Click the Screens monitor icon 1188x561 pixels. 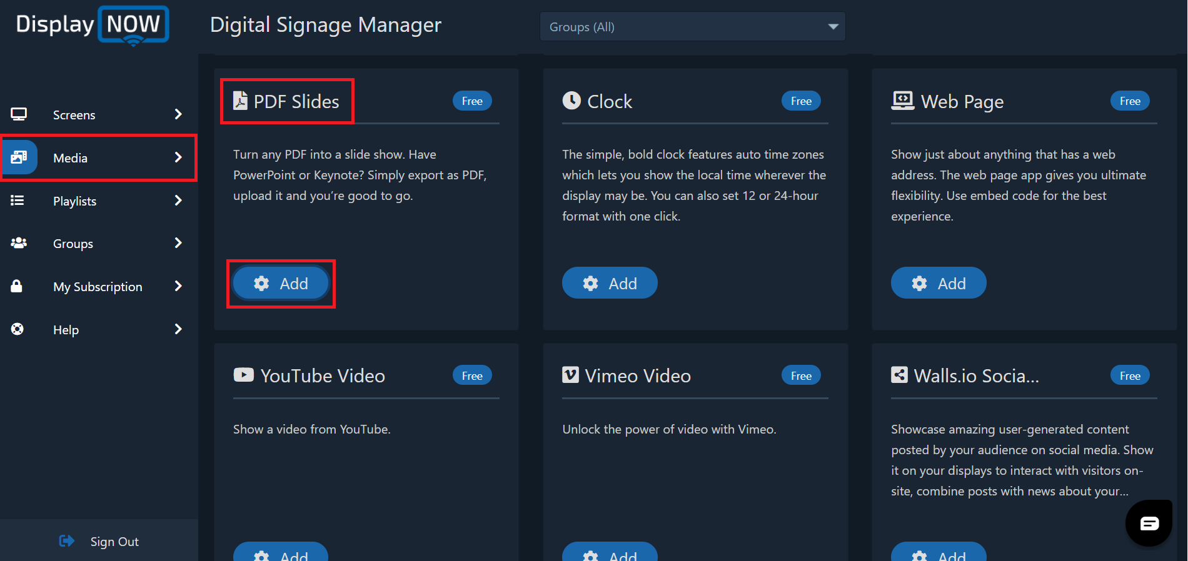click(x=19, y=114)
